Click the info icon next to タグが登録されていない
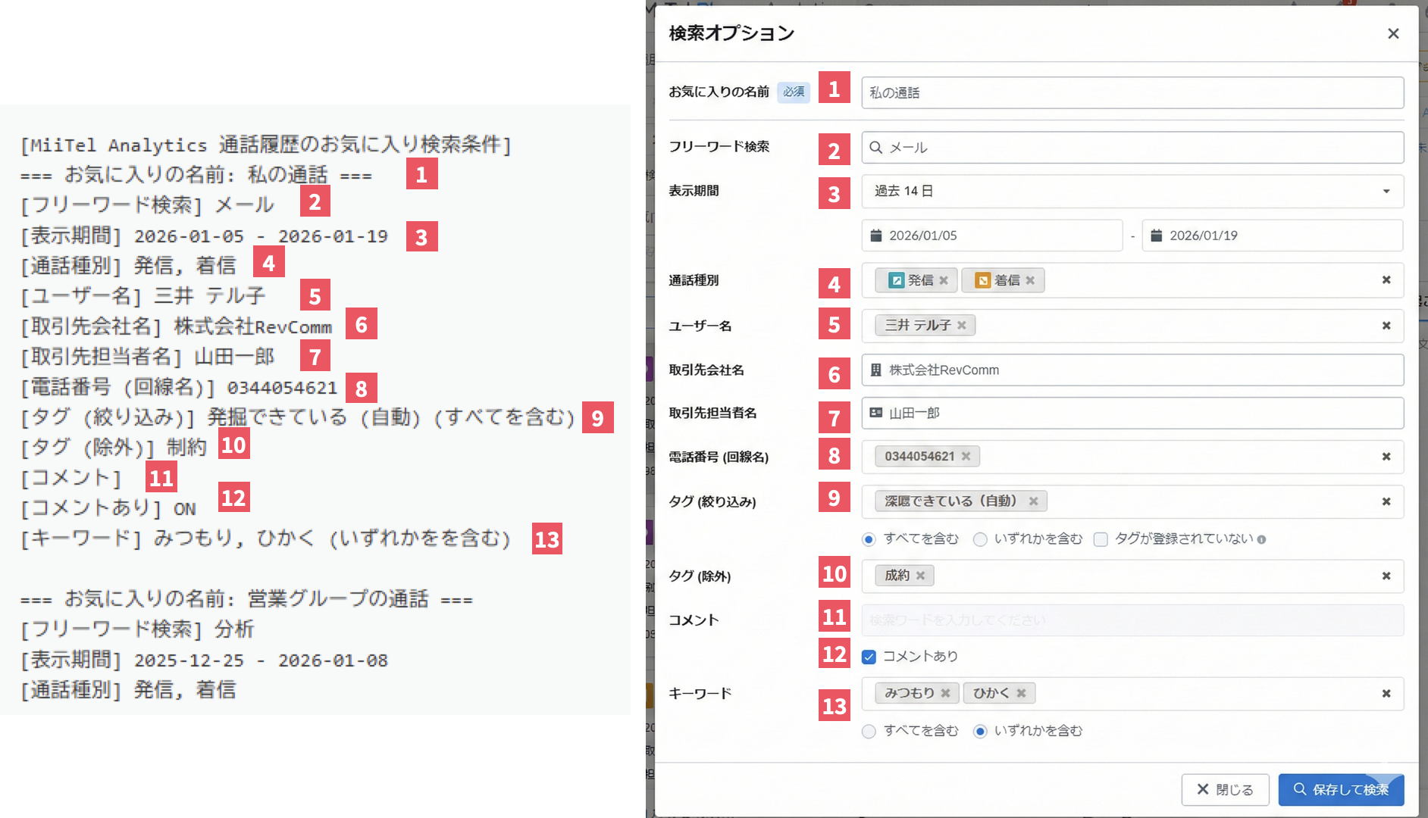The image size is (1428, 818). [x=1261, y=540]
